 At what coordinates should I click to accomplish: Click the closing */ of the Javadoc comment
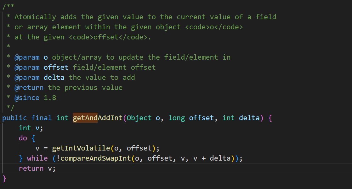[x=10, y=108]
